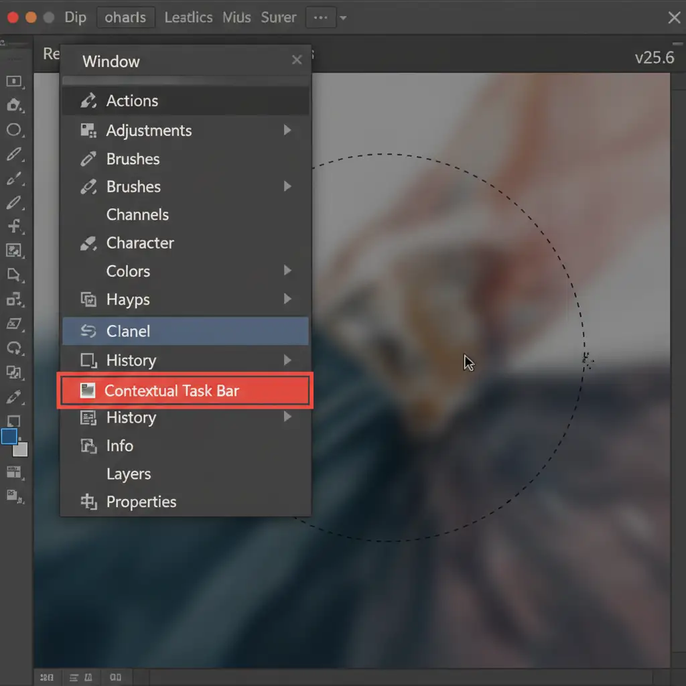This screenshot has height=686, width=686.
Task: Click the ellipsis more options button
Action: [320, 18]
